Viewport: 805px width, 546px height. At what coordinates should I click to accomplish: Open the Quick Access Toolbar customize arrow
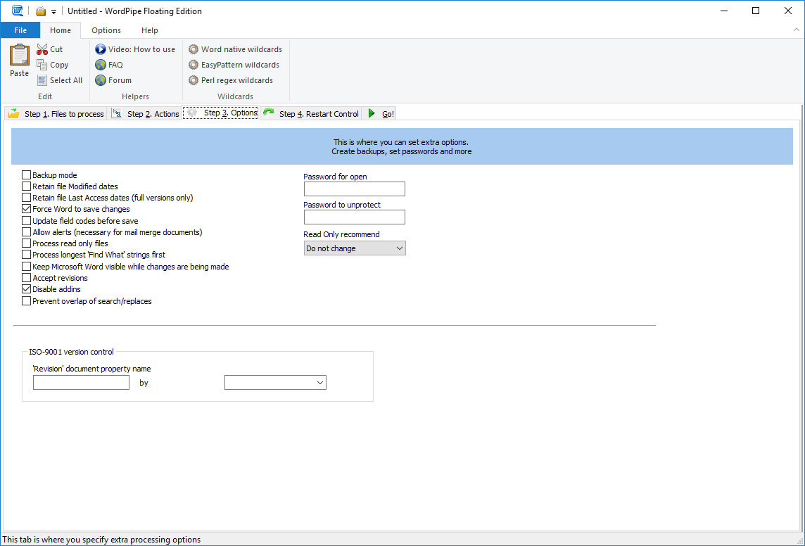[x=53, y=12]
